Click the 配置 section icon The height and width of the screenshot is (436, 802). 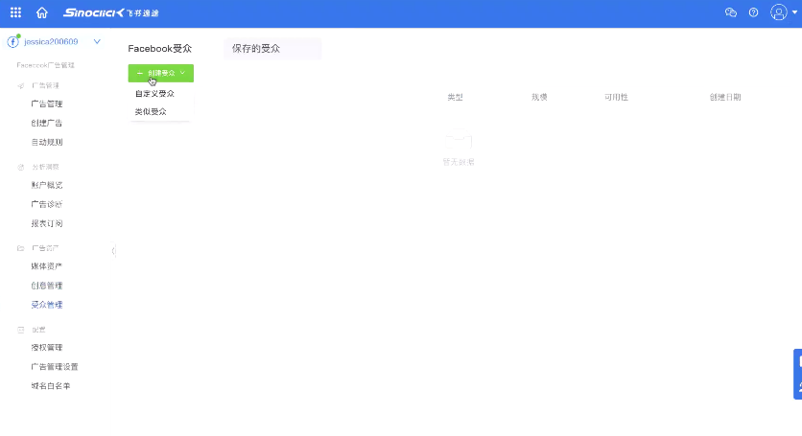21,330
